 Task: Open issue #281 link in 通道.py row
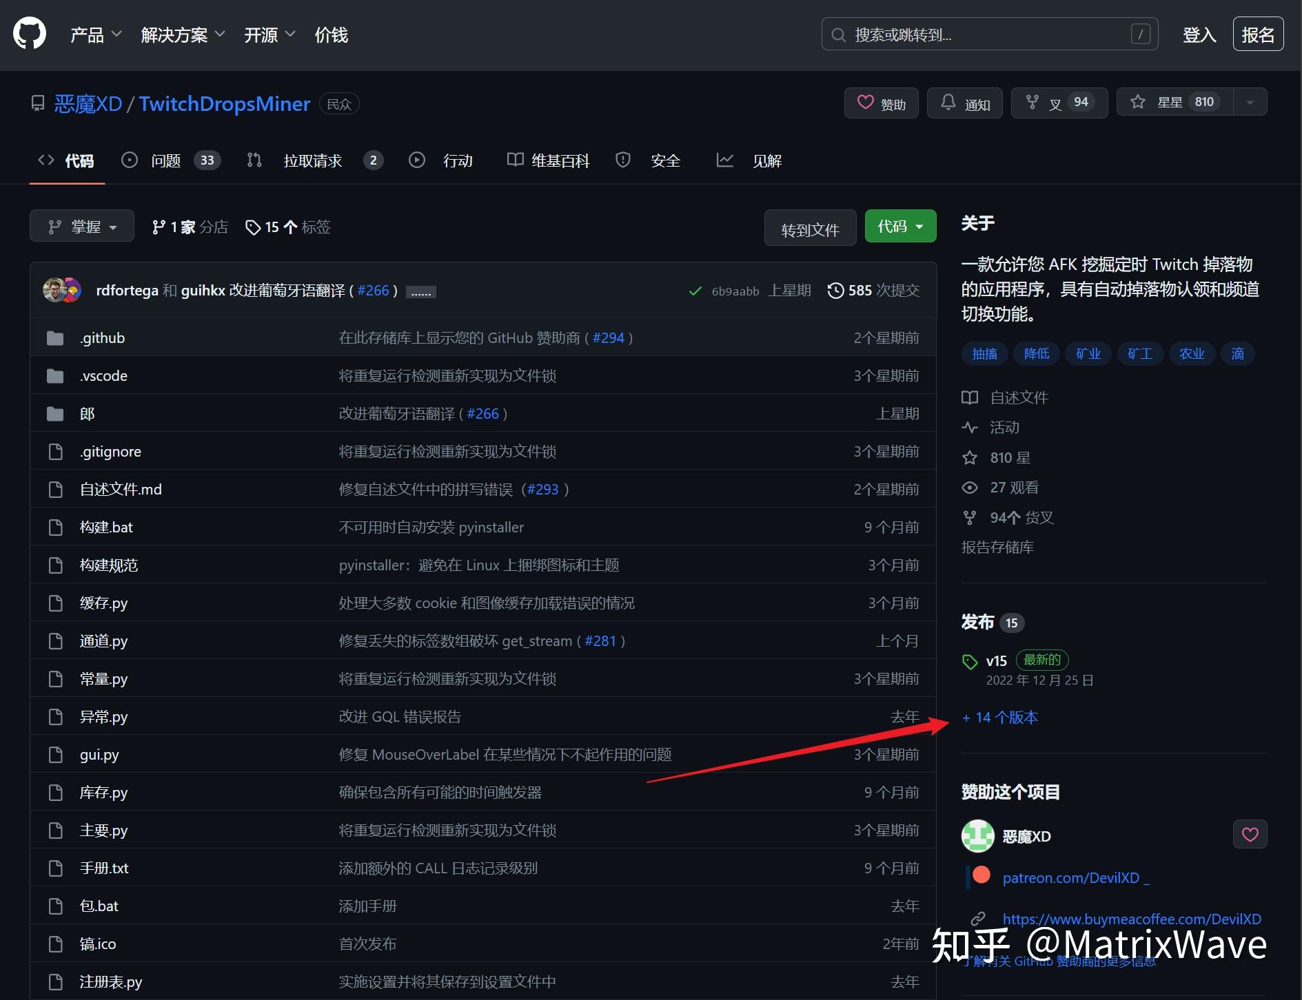coord(600,641)
